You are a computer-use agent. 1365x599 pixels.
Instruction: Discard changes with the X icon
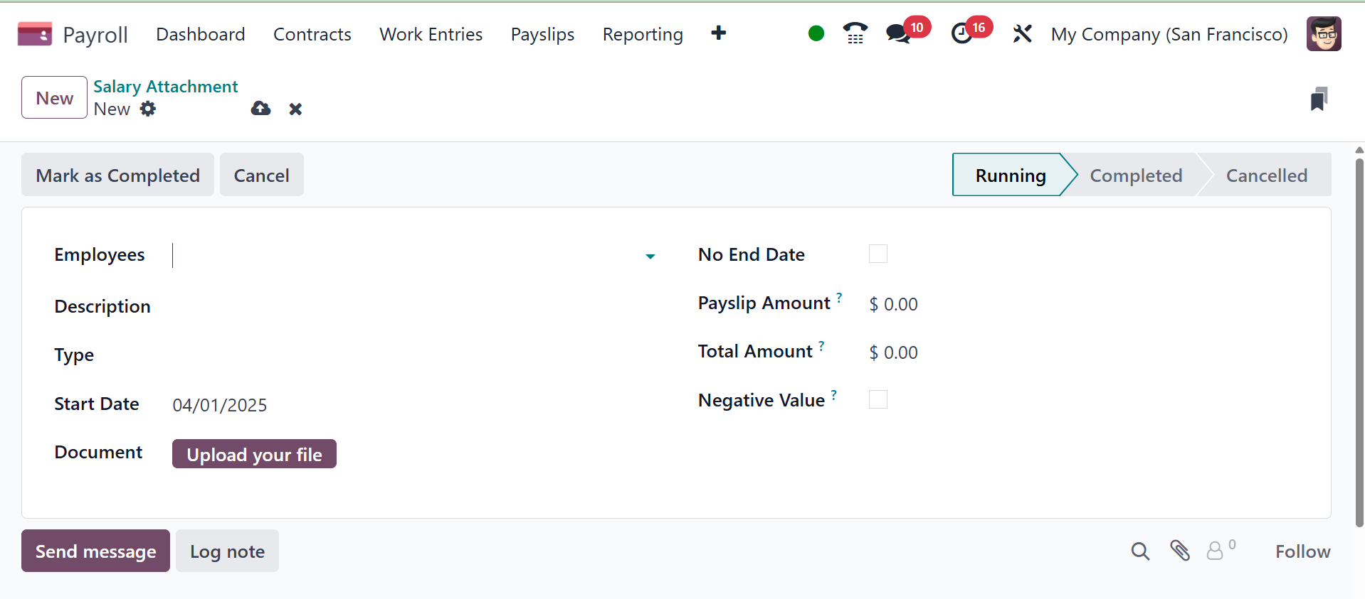(x=295, y=109)
